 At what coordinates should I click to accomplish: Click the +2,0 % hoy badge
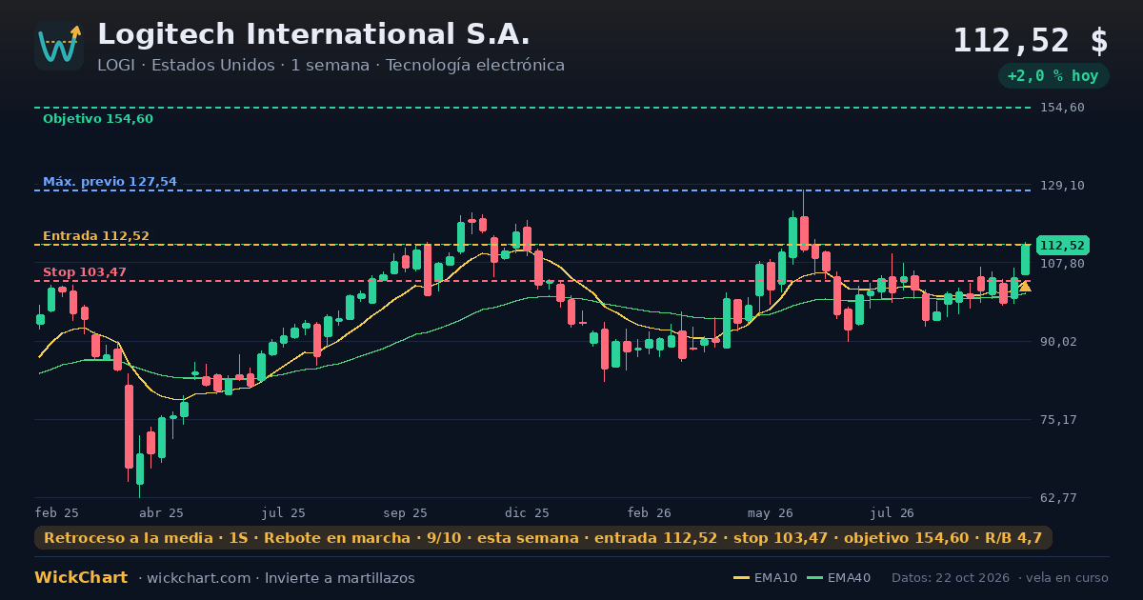click(x=1053, y=76)
